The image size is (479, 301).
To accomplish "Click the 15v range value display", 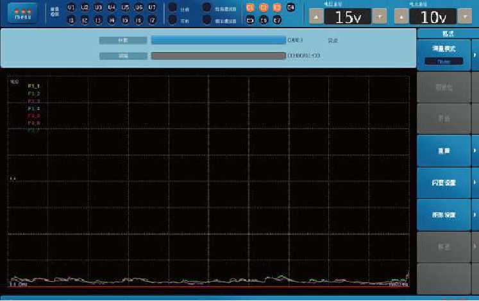I will click(348, 17).
